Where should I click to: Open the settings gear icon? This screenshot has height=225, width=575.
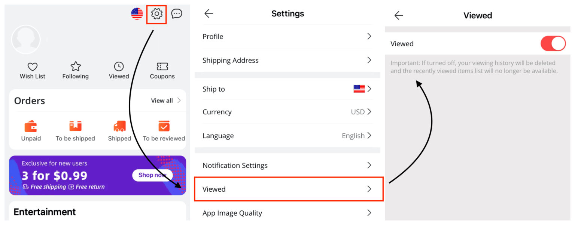pos(156,13)
